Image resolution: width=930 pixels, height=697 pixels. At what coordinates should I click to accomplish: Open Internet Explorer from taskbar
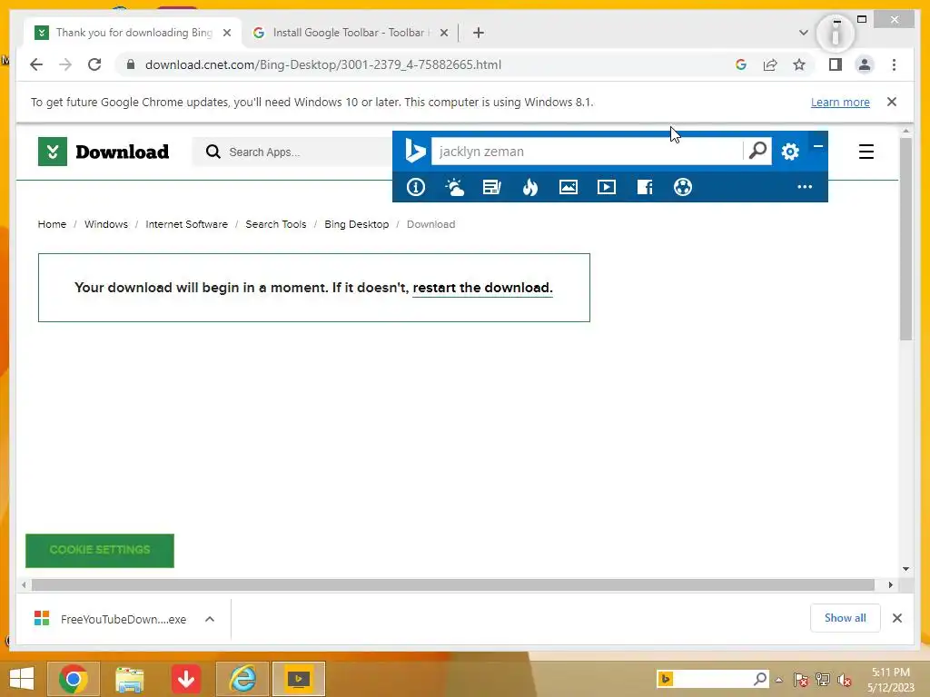[x=242, y=679]
